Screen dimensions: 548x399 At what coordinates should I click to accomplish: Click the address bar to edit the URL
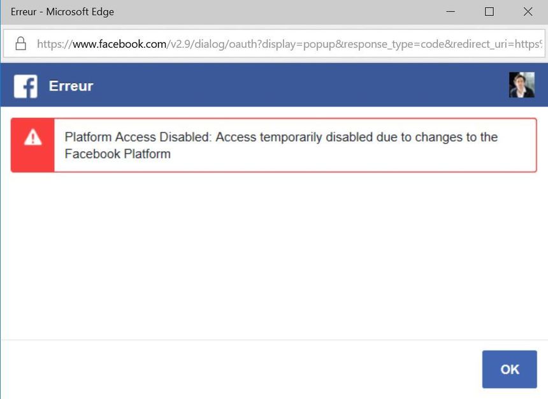point(287,44)
